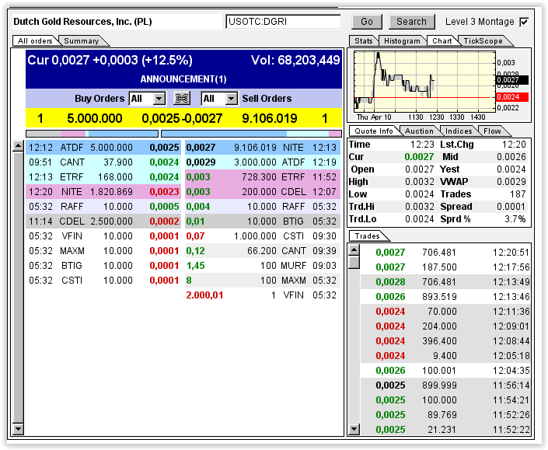Image resolution: width=548 pixels, height=450 pixels.
Task: Select the Trades tab
Action: tap(368, 236)
